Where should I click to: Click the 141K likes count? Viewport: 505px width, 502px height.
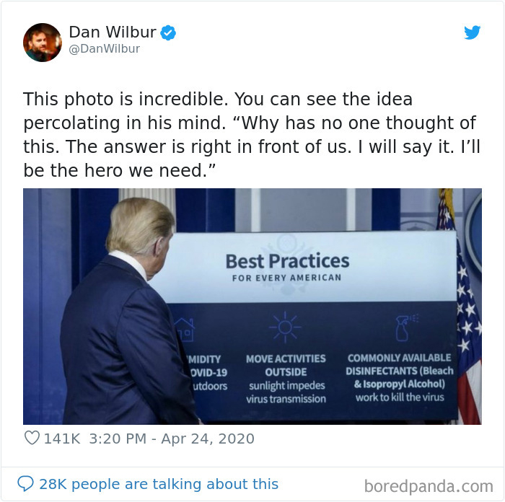62,439
